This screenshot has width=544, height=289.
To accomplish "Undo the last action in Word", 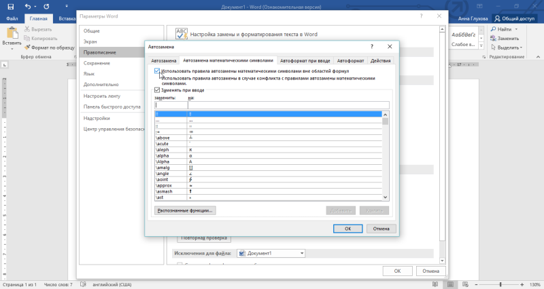I will click(x=28, y=6).
